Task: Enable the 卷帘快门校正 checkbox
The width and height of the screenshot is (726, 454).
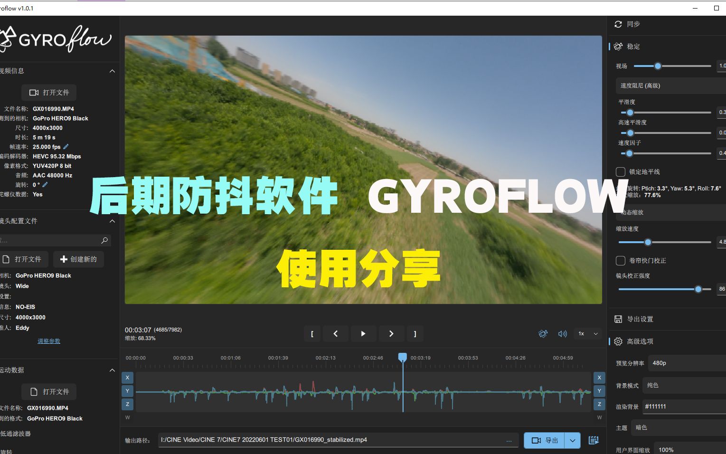Action: 621,261
